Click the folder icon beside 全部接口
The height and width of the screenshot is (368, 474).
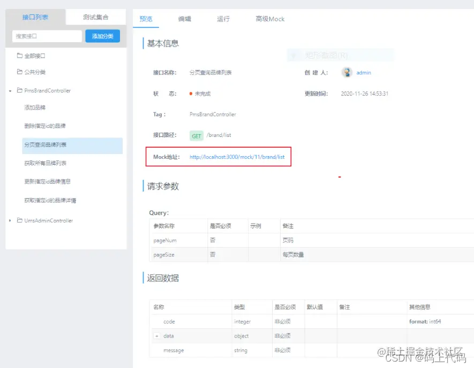click(x=20, y=56)
